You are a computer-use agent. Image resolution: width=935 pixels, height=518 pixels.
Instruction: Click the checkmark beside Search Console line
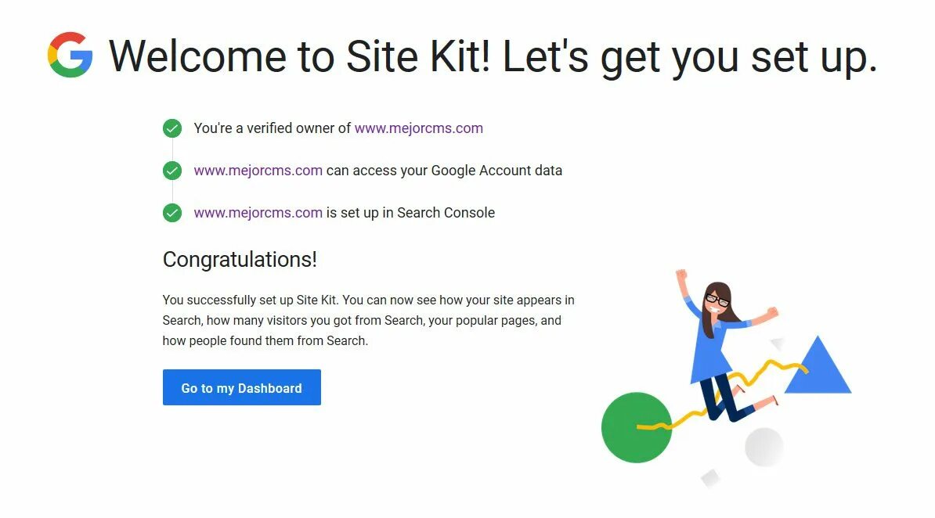(x=172, y=213)
